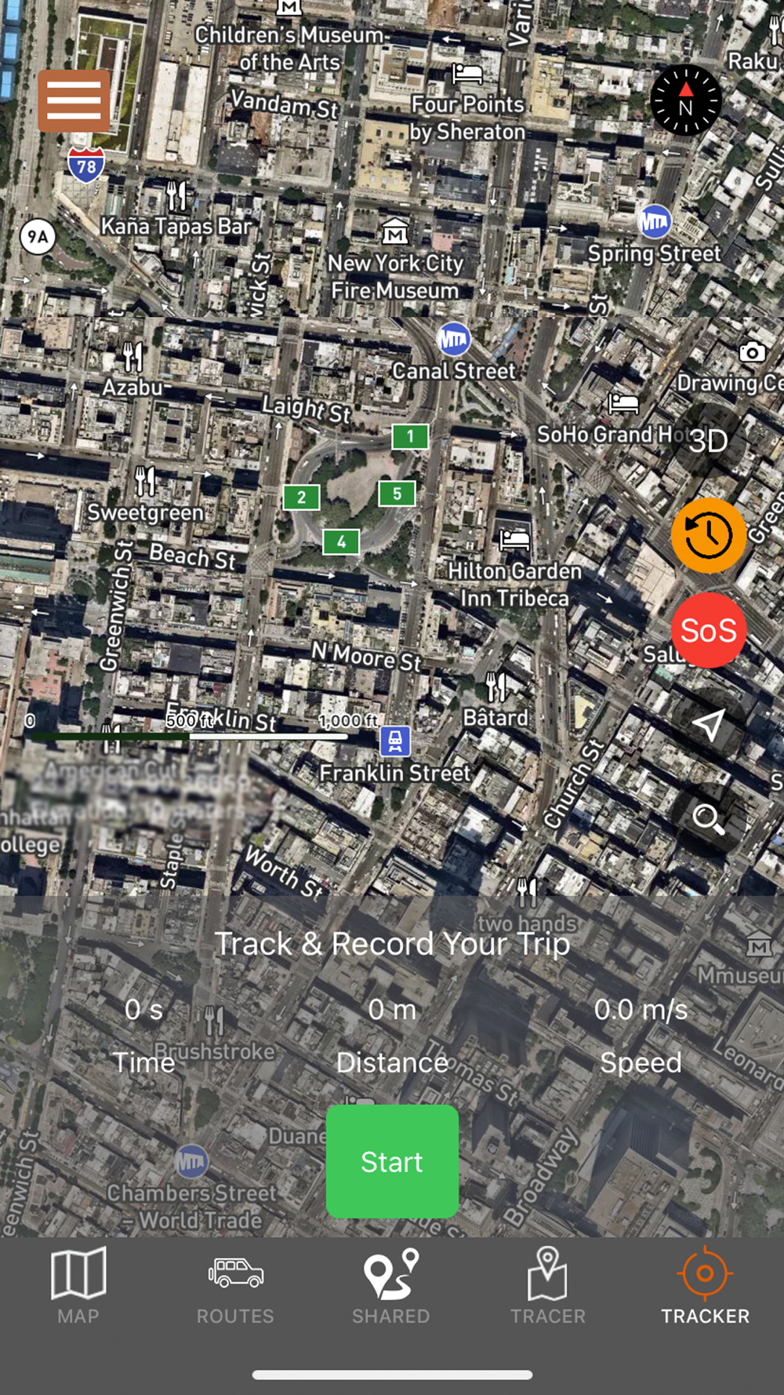This screenshot has height=1395, width=784.
Task: Select green waypoint marker 5
Action: point(397,494)
